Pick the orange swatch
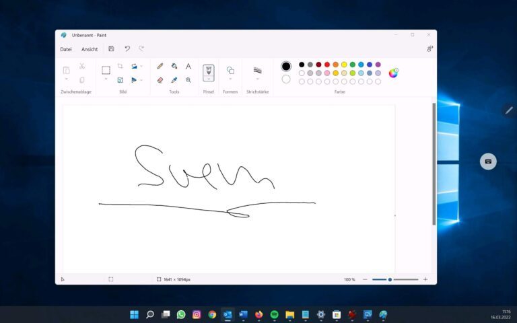 click(x=336, y=65)
